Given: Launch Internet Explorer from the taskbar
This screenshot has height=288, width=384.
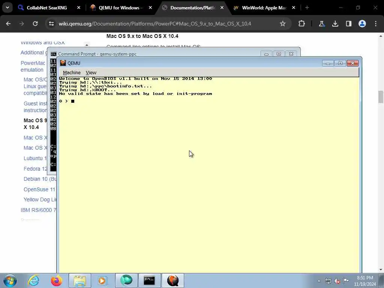Looking at the screenshot, I should tap(33, 280).
